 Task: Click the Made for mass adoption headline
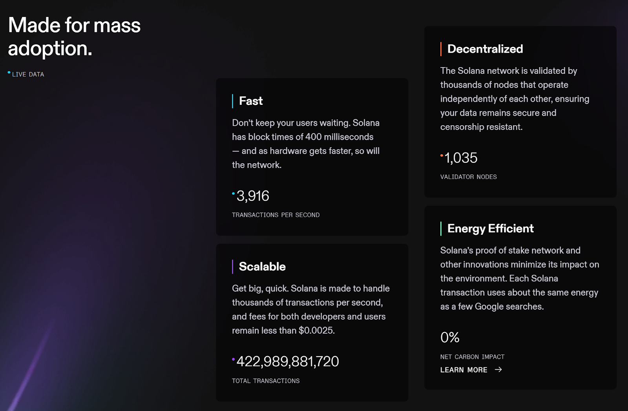click(74, 37)
